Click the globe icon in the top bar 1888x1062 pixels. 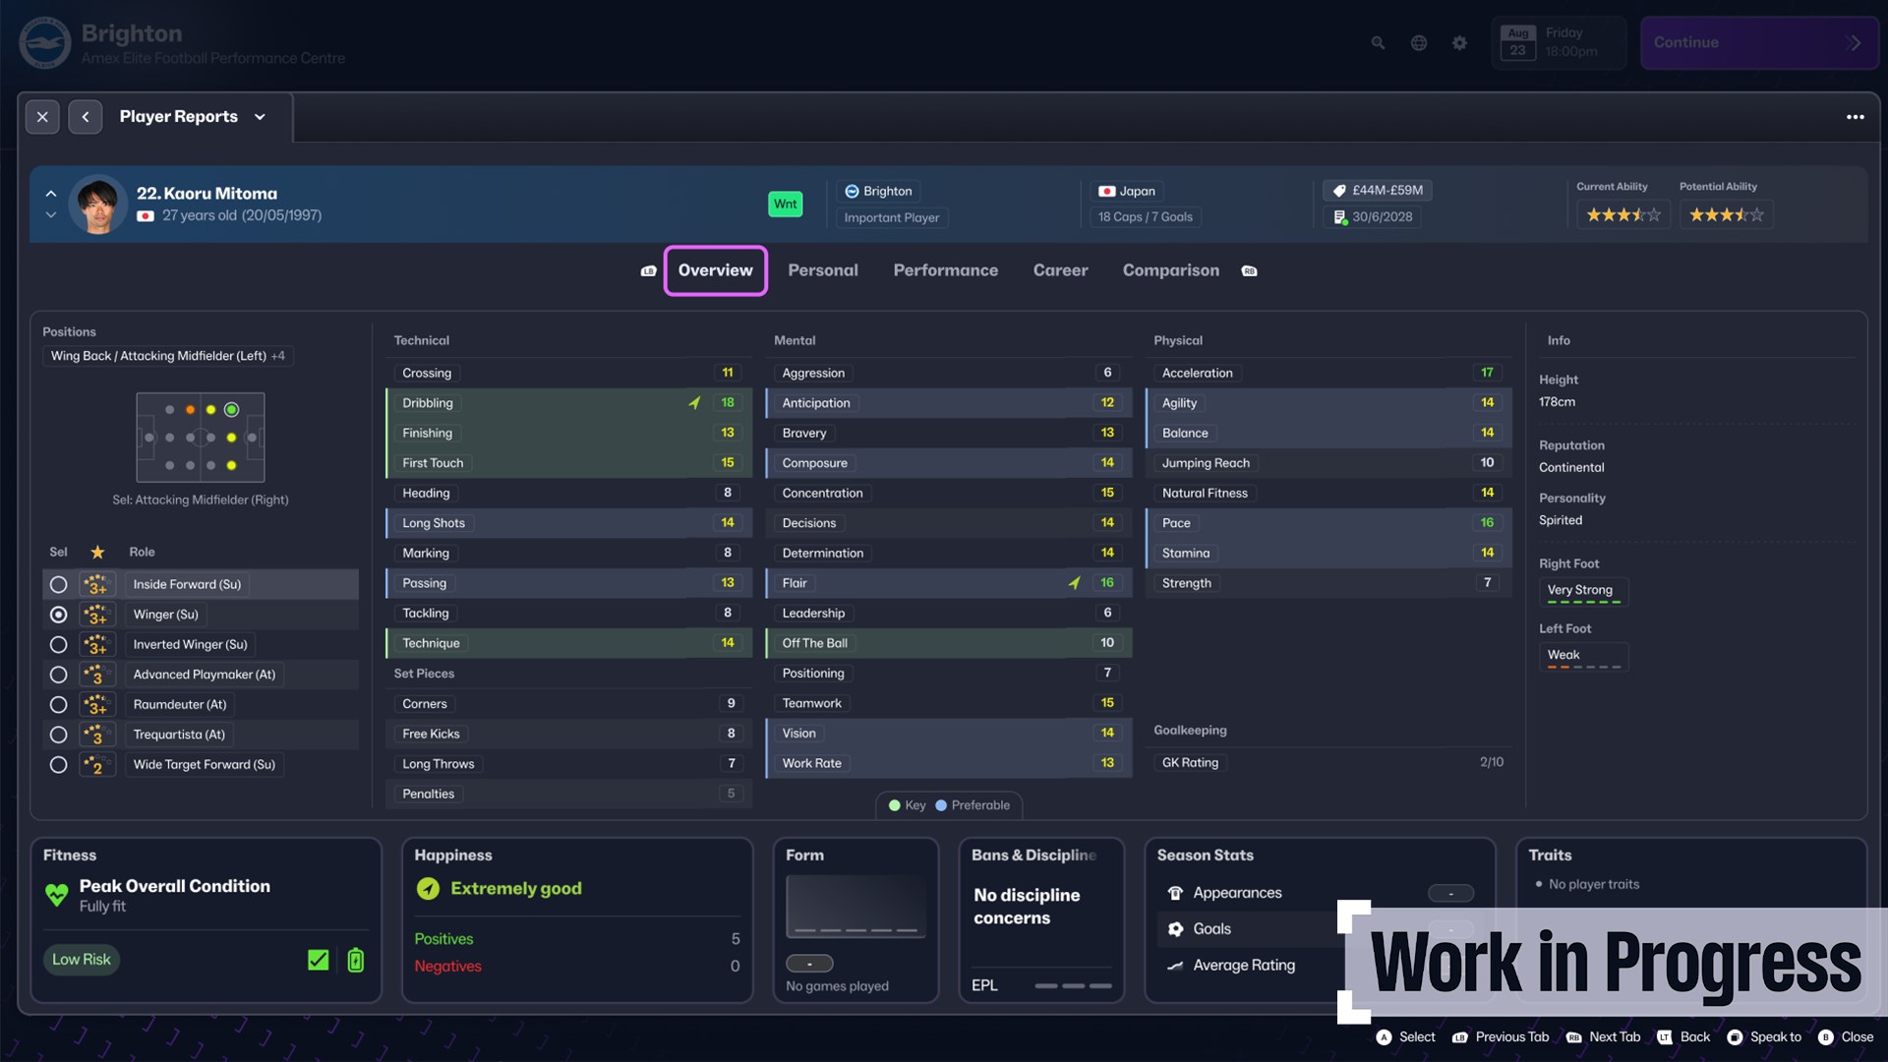tap(1418, 42)
